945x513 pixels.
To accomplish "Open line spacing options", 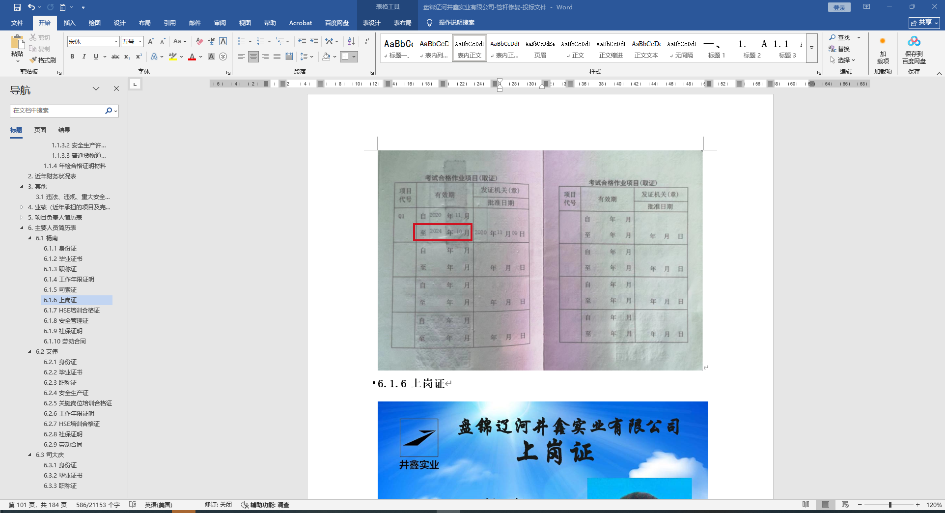I will (304, 57).
